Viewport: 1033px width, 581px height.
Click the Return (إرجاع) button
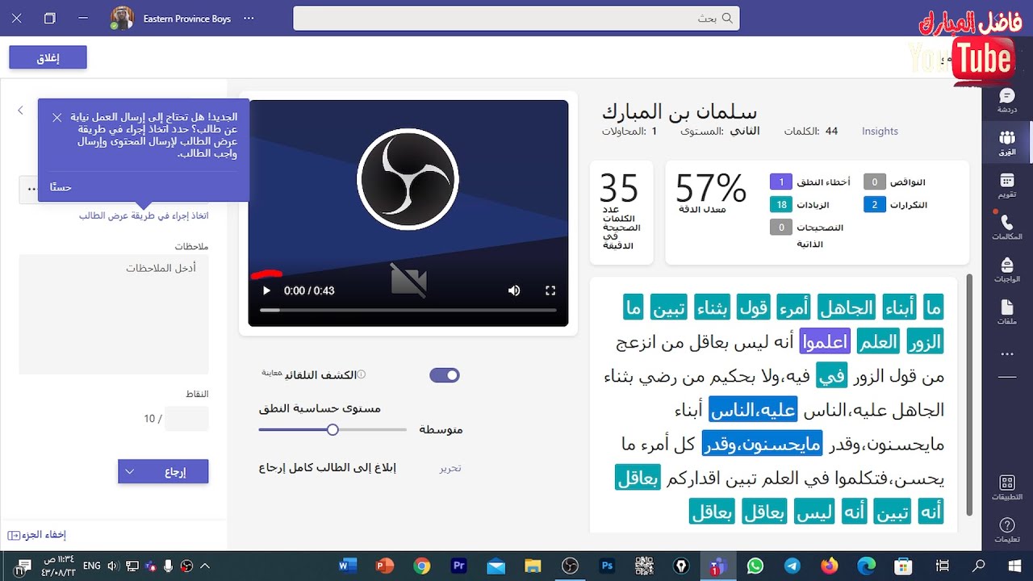[175, 472]
